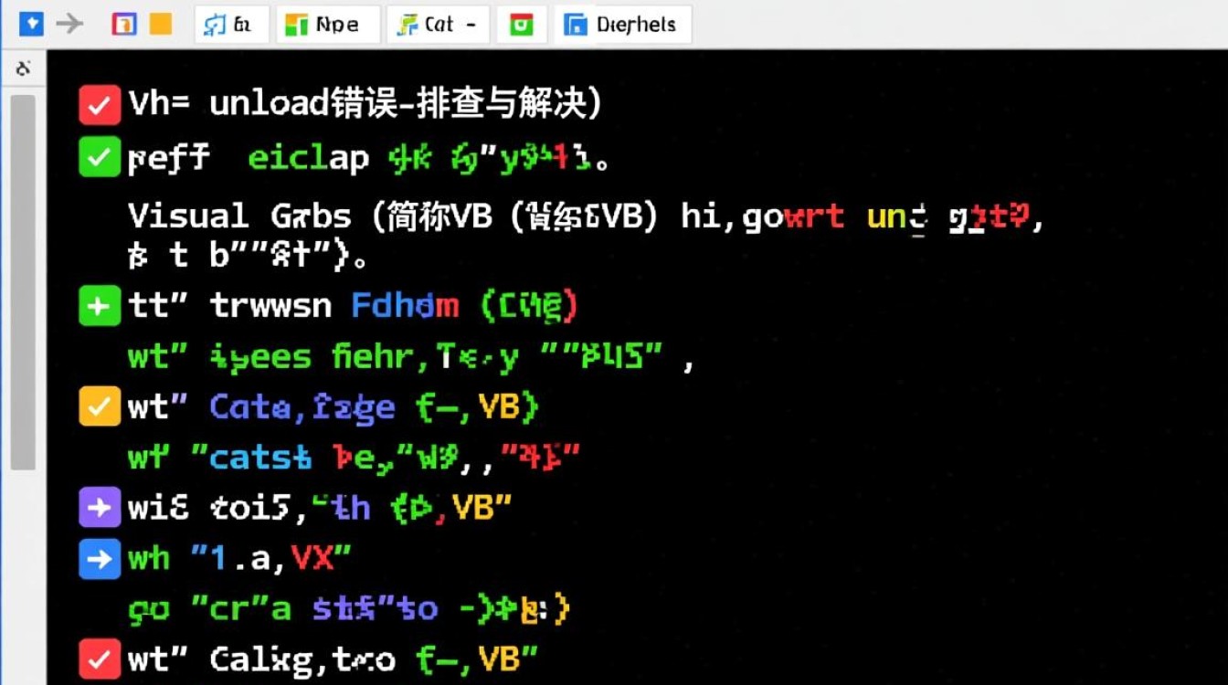Click the blue 'Fdhom' text link
Screen dimensions: 1228x685
[x=405, y=306]
